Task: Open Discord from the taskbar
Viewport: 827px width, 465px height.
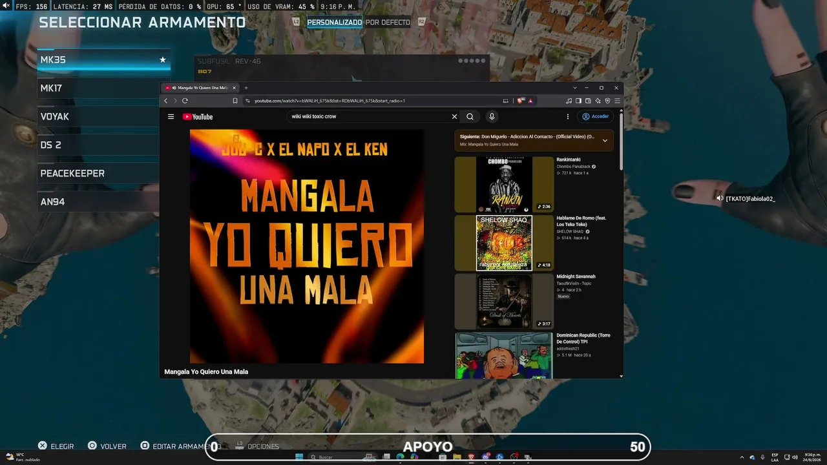Action: click(485, 457)
